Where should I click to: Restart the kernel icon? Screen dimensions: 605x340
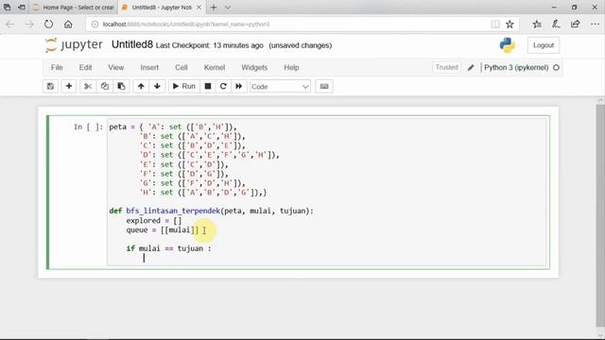pyautogui.click(x=223, y=86)
